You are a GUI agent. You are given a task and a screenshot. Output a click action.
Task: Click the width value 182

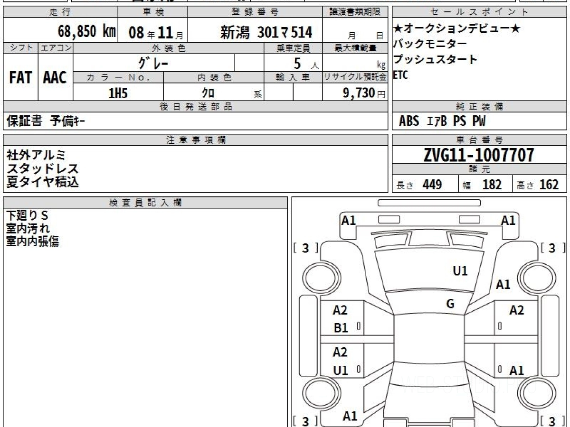click(492, 185)
